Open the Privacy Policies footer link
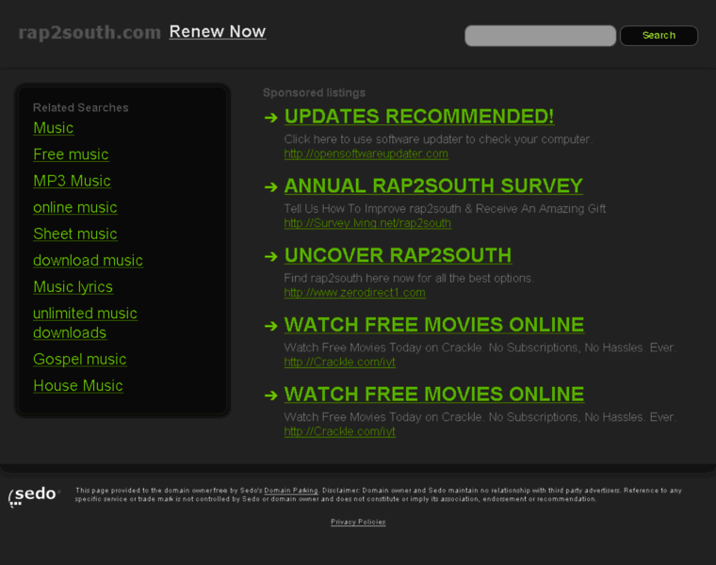This screenshot has height=565, width=716. (358, 522)
